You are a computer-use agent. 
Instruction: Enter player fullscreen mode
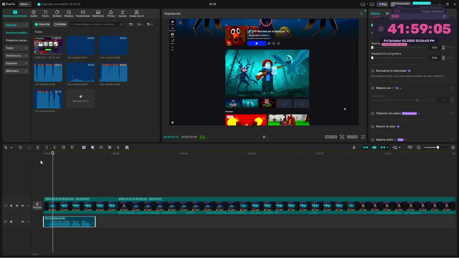click(x=363, y=137)
